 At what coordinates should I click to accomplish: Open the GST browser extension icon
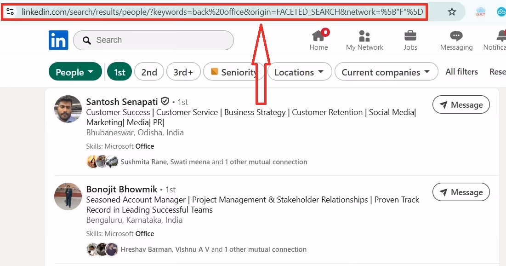pyautogui.click(x=481, y=12)
